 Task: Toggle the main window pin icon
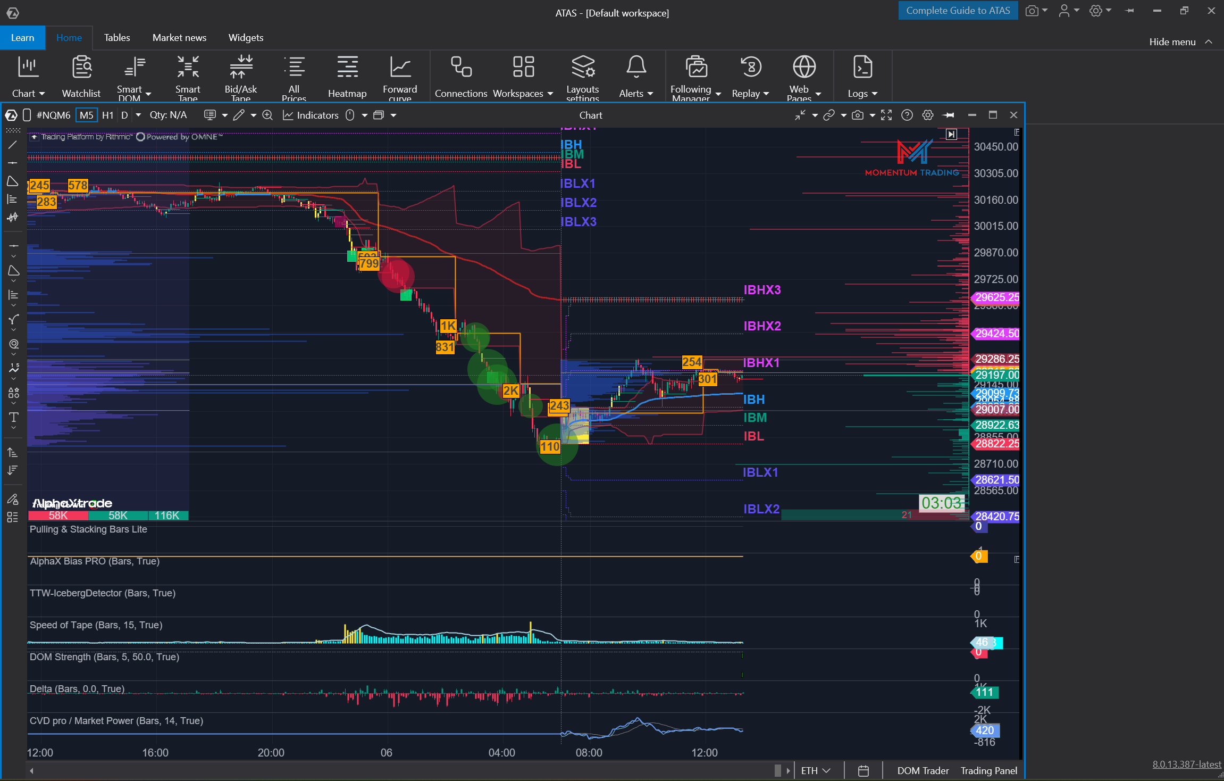1129,11
